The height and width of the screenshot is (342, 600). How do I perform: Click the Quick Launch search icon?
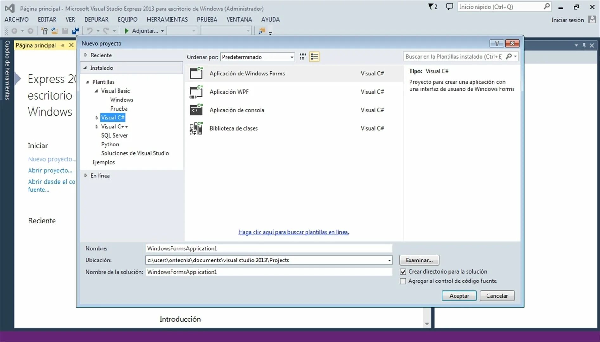tap(546, 6)
